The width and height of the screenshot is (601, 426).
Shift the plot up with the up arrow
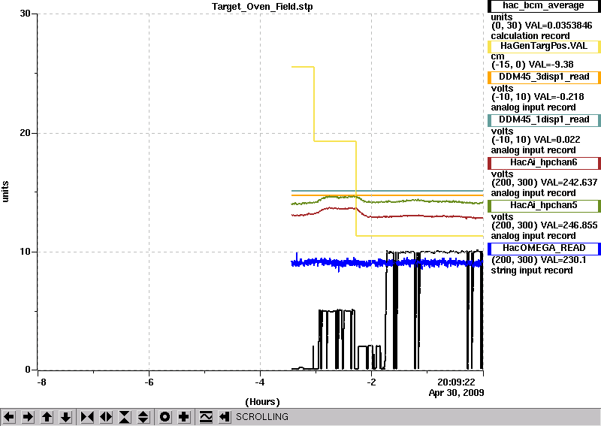point(47,417)
